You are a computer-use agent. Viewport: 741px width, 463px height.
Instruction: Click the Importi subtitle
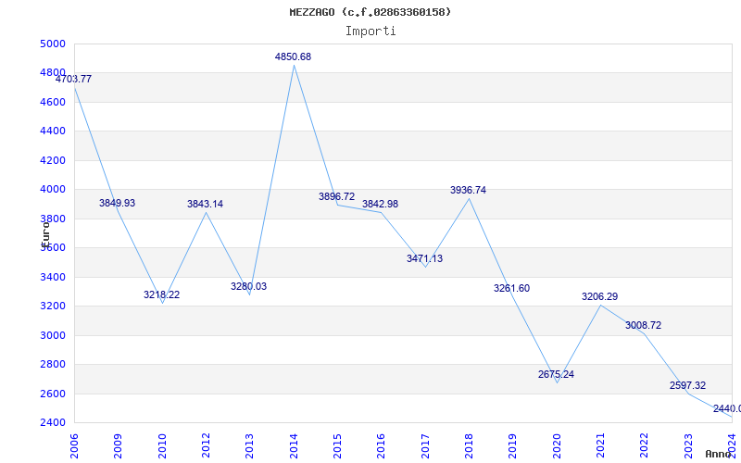point(370,31)
